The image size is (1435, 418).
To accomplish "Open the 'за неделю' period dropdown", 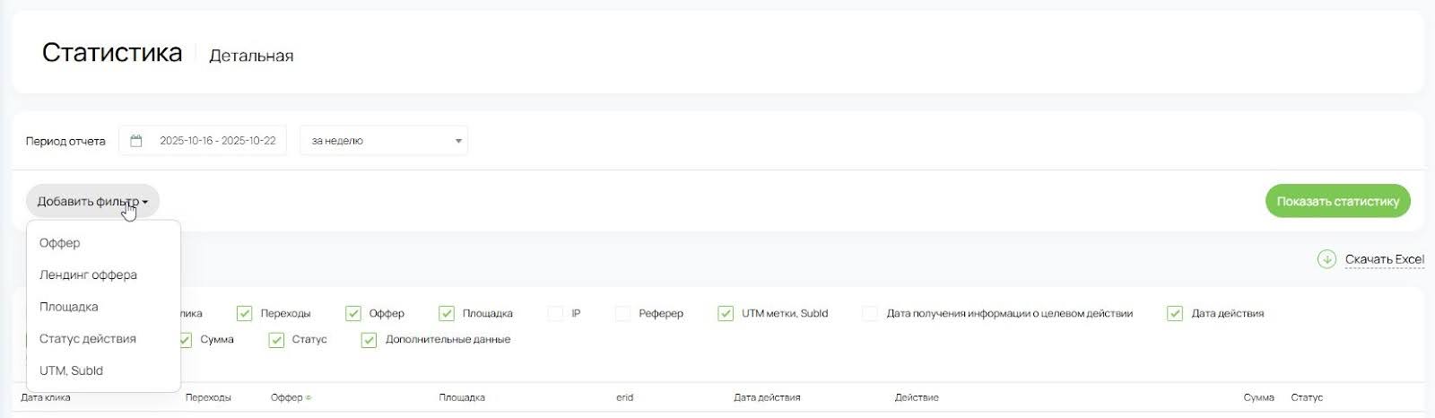I will pyautogui.click(x=384, y=141).
